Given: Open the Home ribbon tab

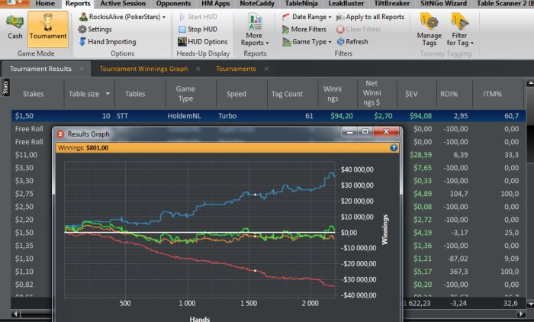Looking at the screenshot, I should point(45,4).
